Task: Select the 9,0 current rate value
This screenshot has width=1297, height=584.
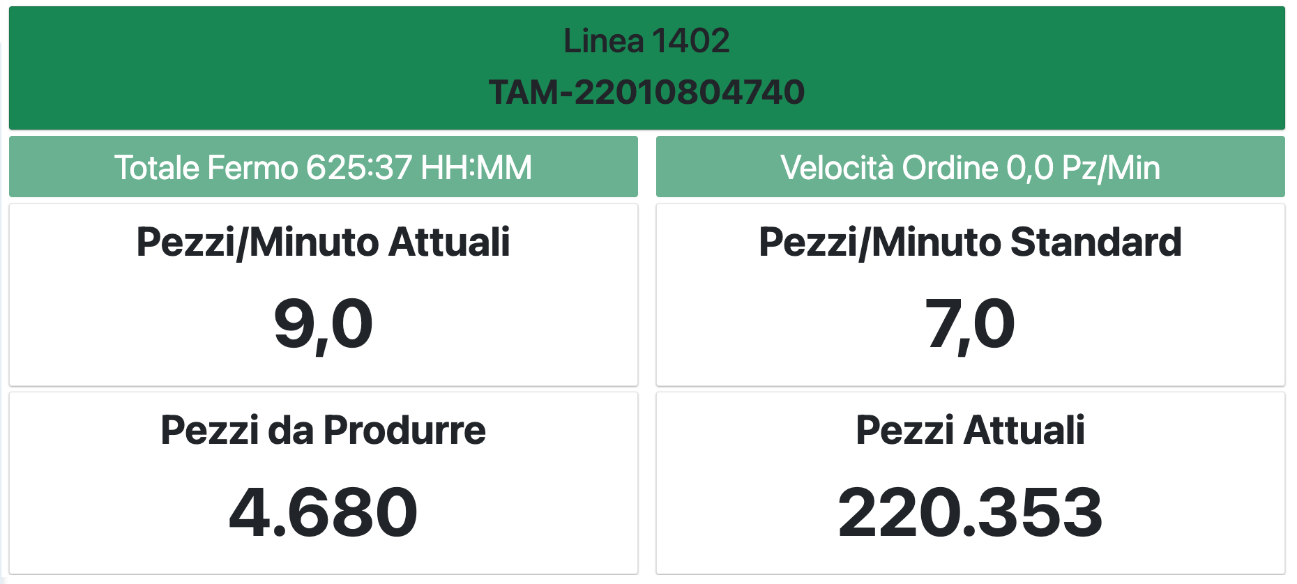Action: tap(323, 325)
